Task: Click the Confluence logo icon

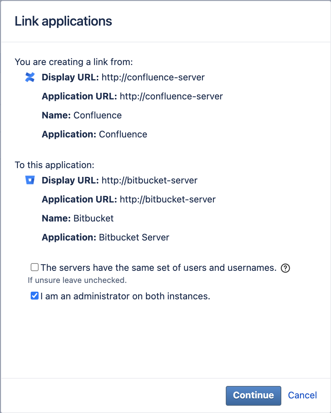Action: point(30,77)
